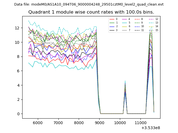Screen dimensions: 178x133
Task: Click the magenta solid legend line for module 4
Action: coord(125,19)
